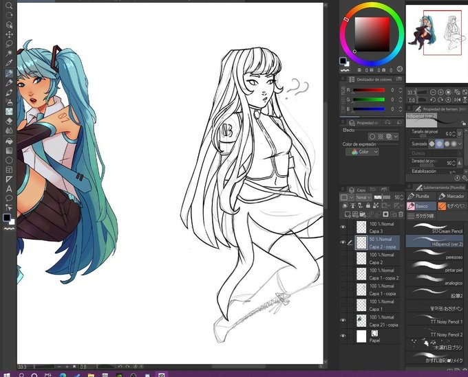468x377 pixels.
Task: Create a new raster layer
Action: coord(348,214)
